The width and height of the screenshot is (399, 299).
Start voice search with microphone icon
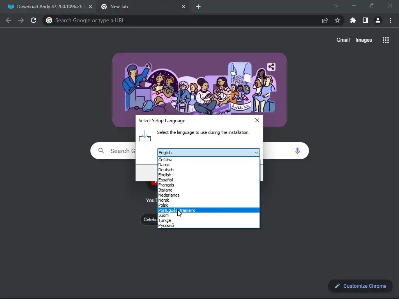coord(297,151)
